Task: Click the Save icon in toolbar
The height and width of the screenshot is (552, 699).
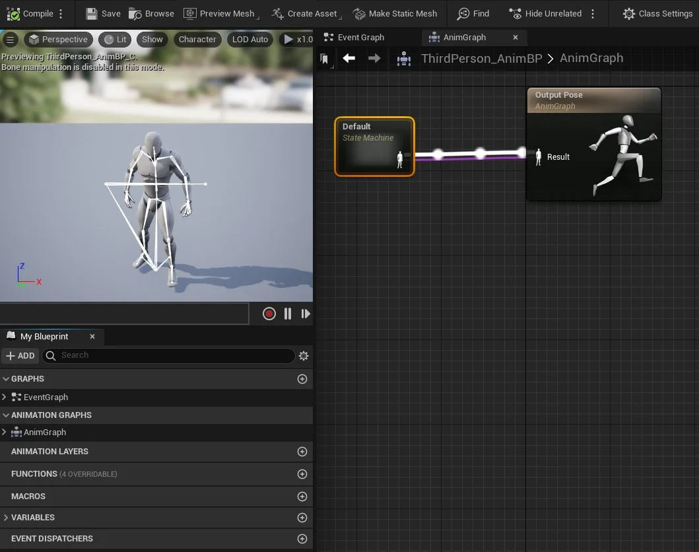Action: pos(91,14)
